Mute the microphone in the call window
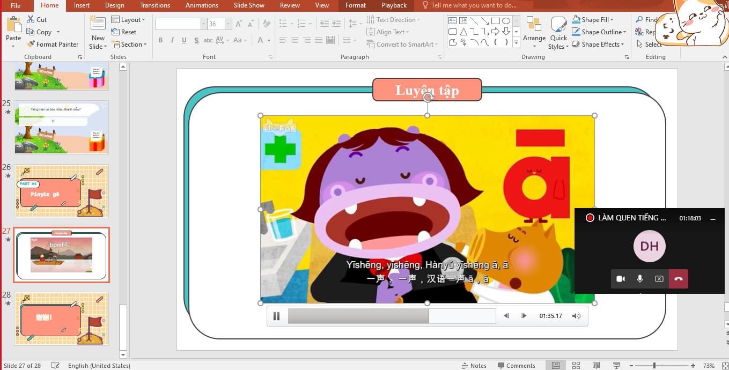 (639, 279)
